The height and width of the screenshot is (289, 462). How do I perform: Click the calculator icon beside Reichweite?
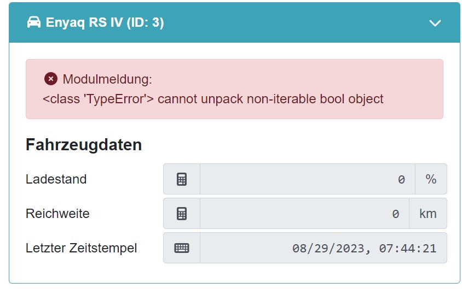coord(182,214)
